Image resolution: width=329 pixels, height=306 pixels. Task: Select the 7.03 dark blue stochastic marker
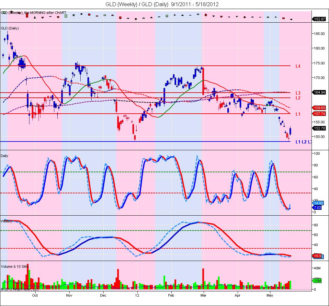point(317,208)
